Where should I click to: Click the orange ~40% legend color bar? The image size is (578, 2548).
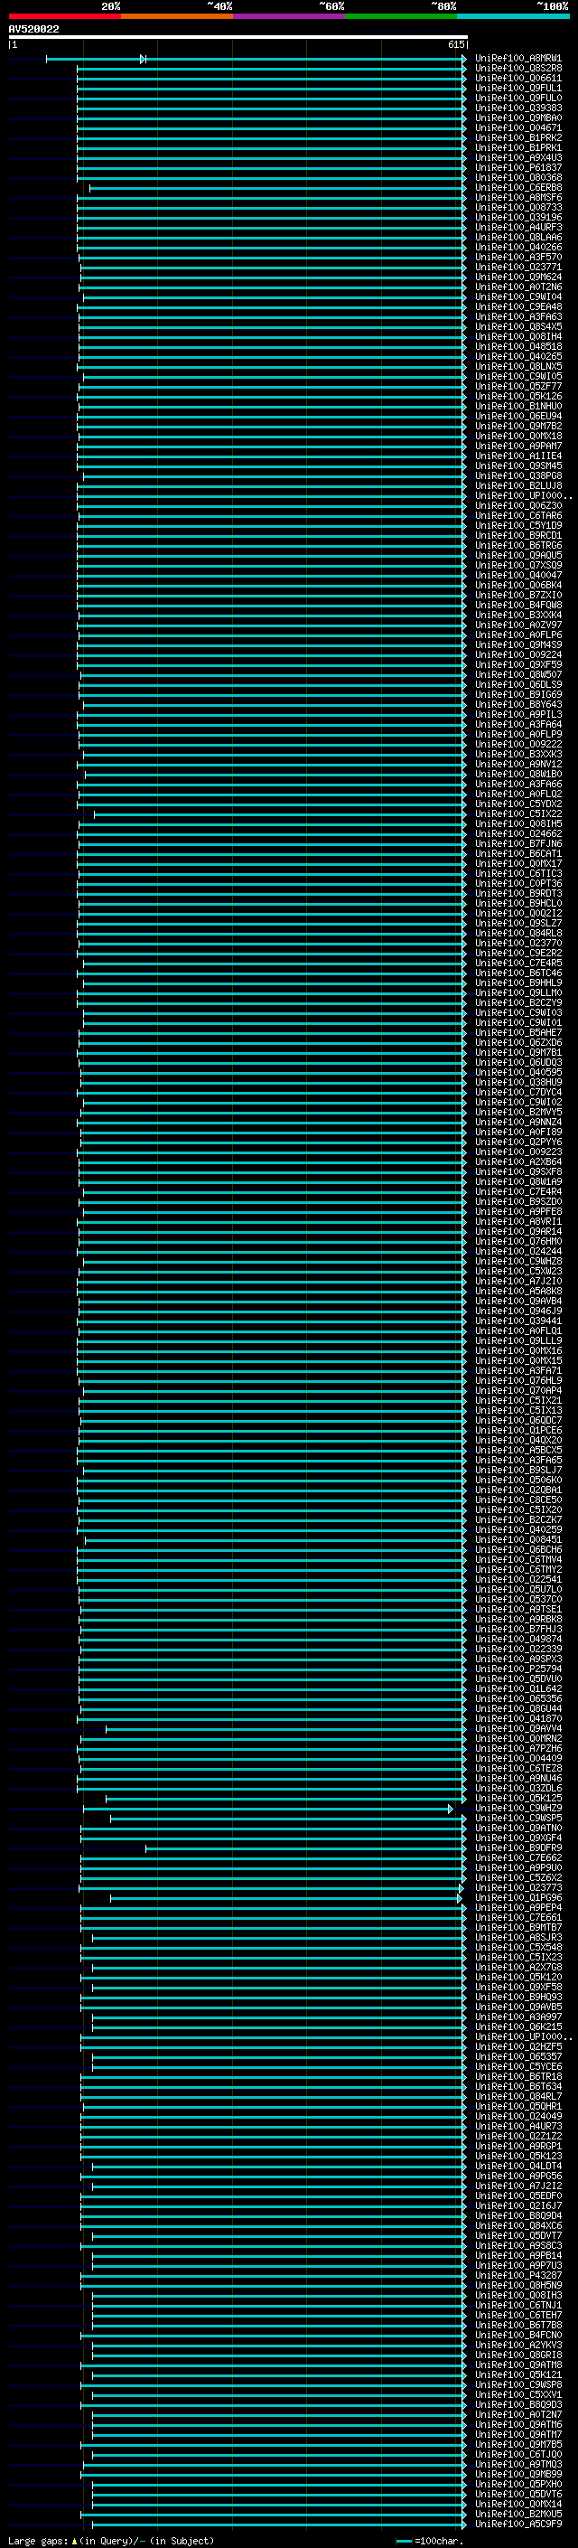[x=177, y=17]
